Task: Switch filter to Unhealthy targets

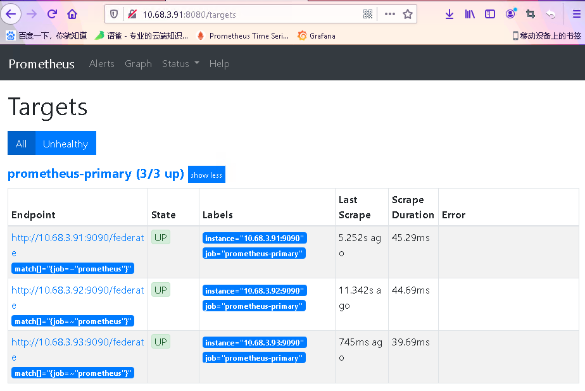Action: [66, 143]
